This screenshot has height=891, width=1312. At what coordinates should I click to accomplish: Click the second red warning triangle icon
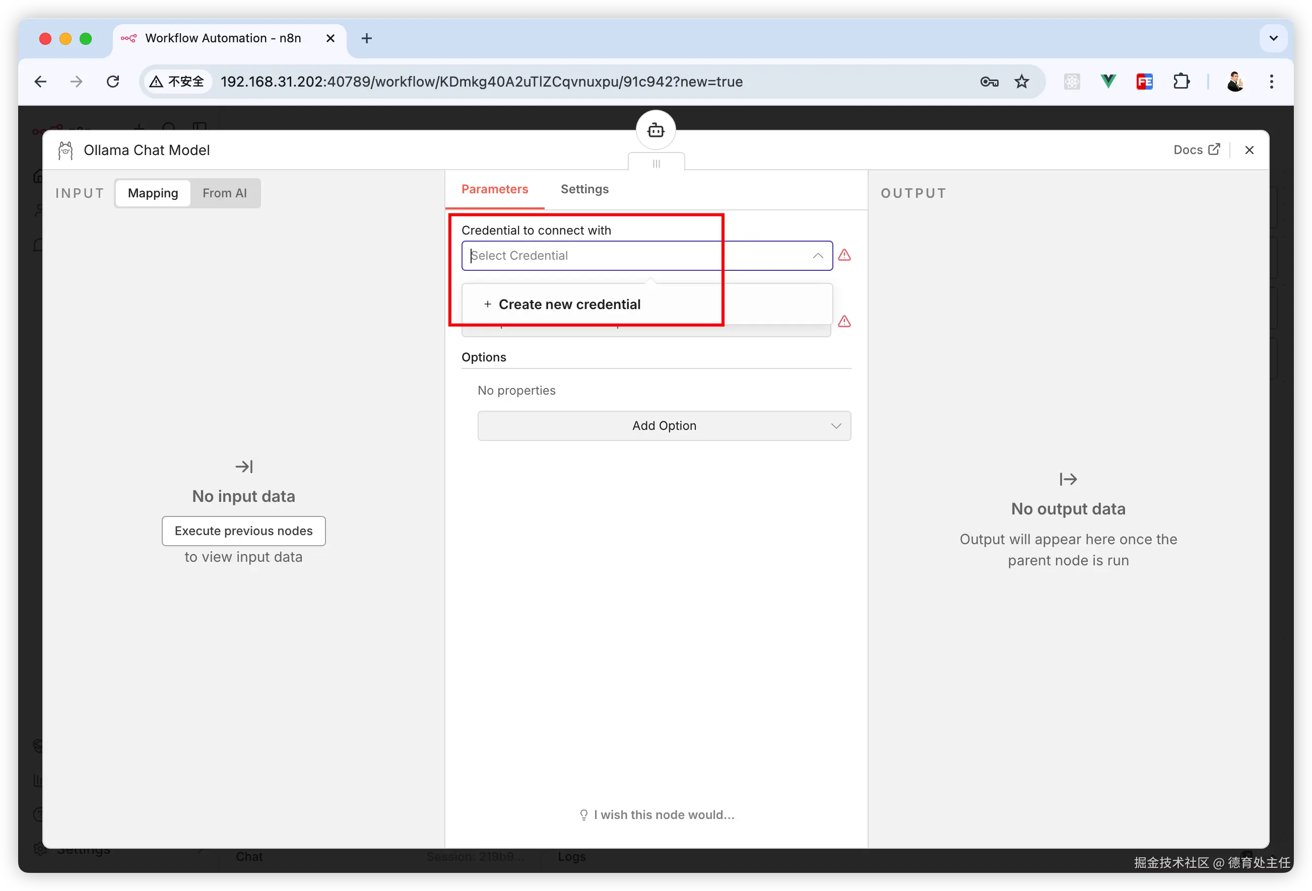844,322
